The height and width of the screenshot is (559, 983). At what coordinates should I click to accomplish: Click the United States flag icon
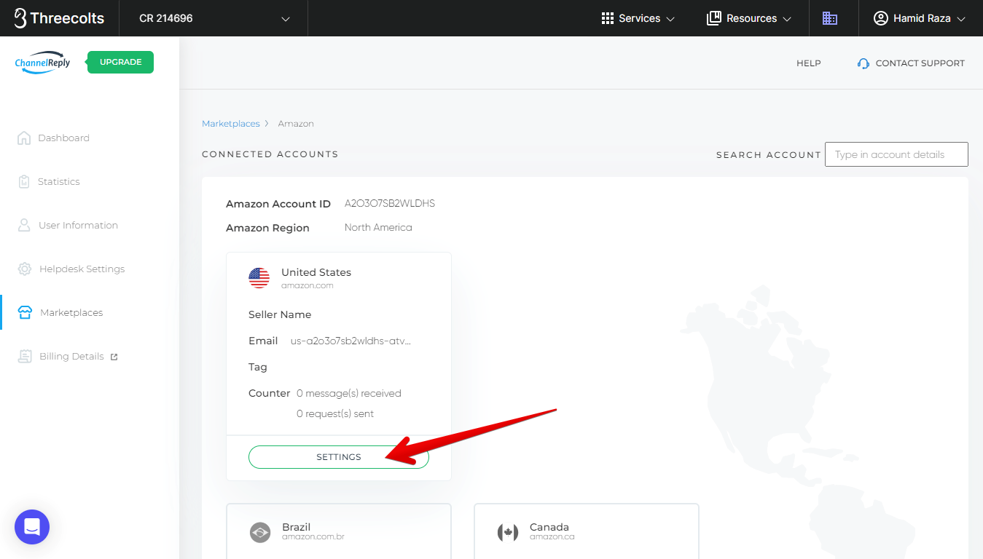259,277
